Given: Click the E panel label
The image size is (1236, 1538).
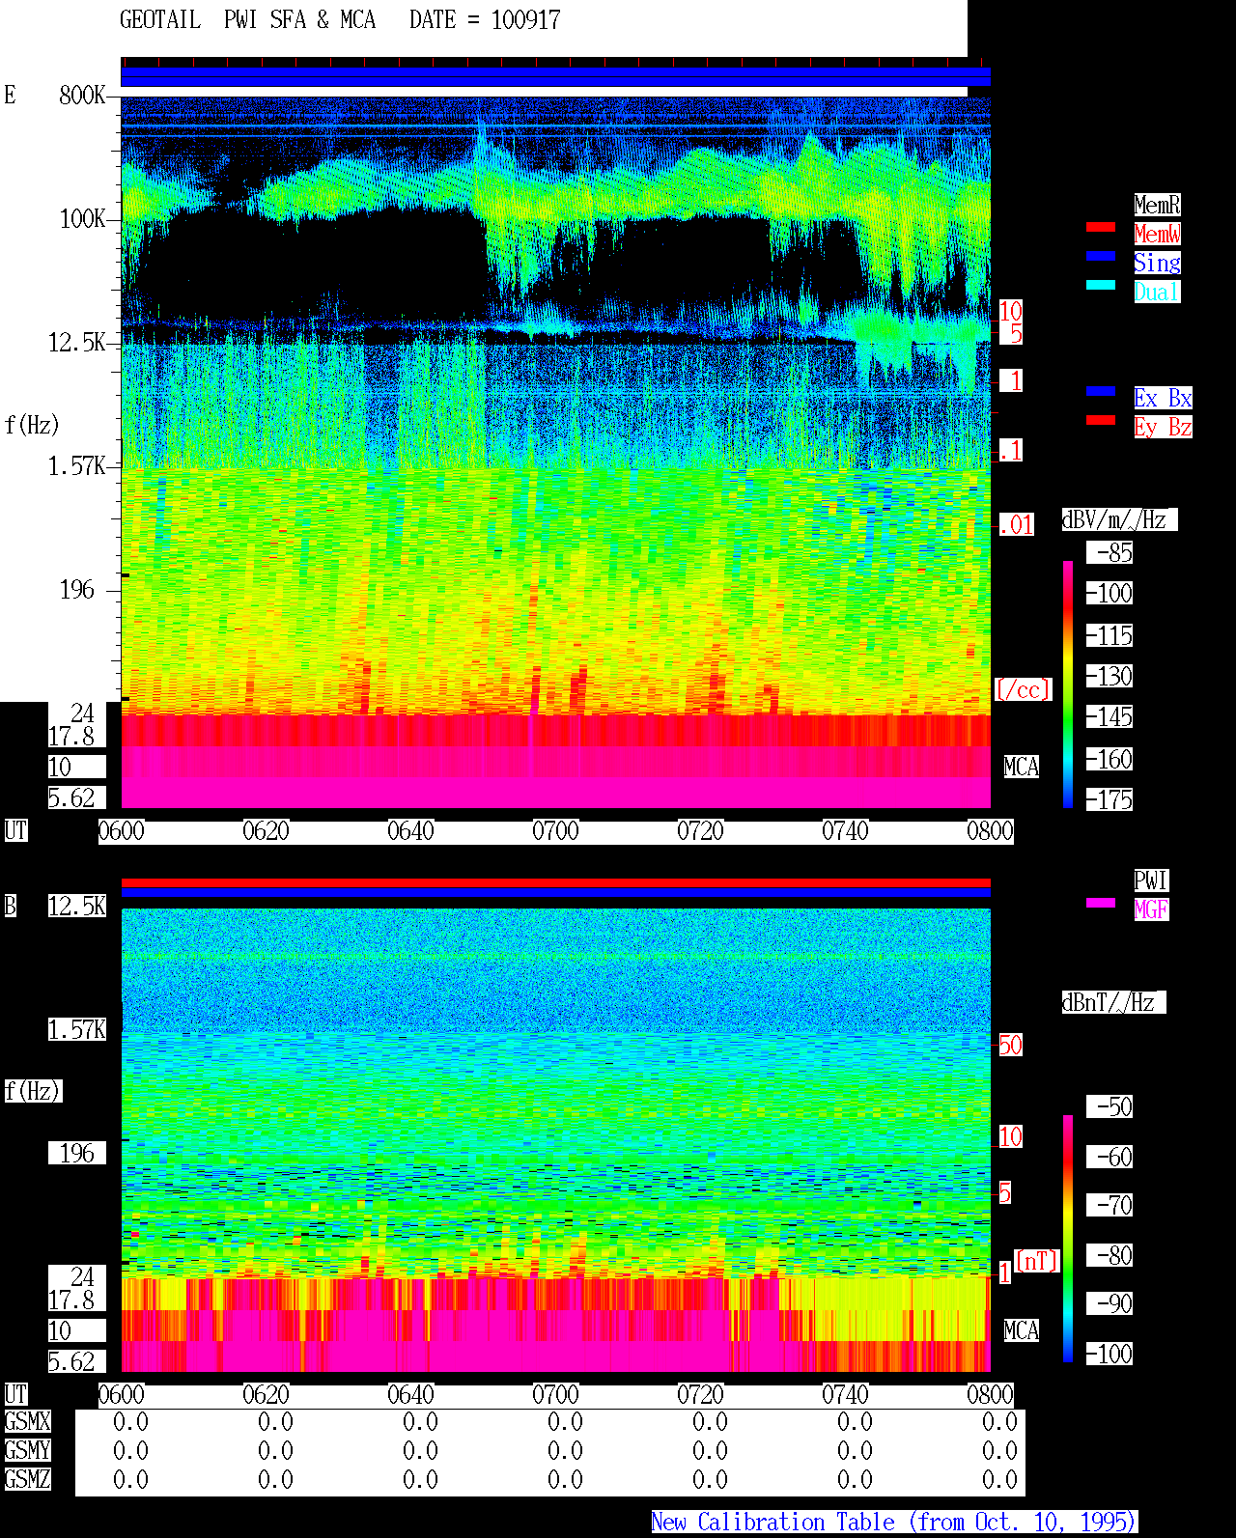Looking at the screenshot, I should click(x=11, y=95).
